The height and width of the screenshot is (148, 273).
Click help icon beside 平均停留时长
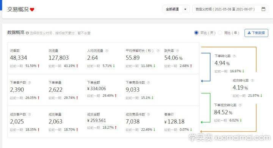(158, 51)
